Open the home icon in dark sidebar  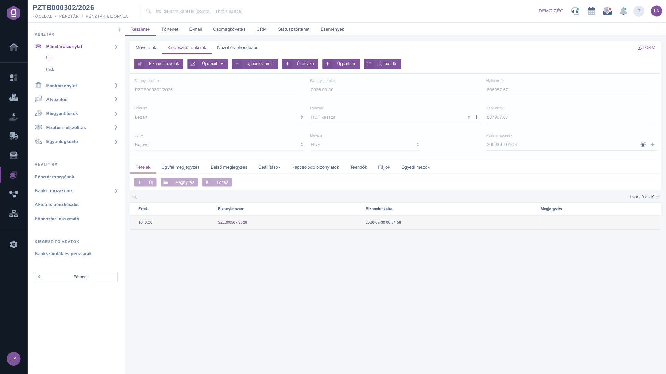click(x=14, y=47)
